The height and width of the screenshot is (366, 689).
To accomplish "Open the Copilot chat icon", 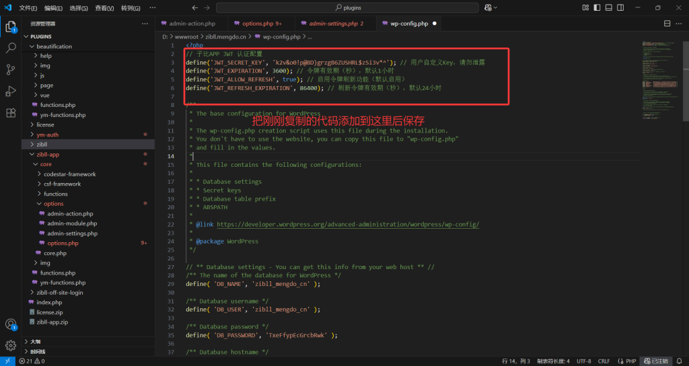I will click(488, 7).
